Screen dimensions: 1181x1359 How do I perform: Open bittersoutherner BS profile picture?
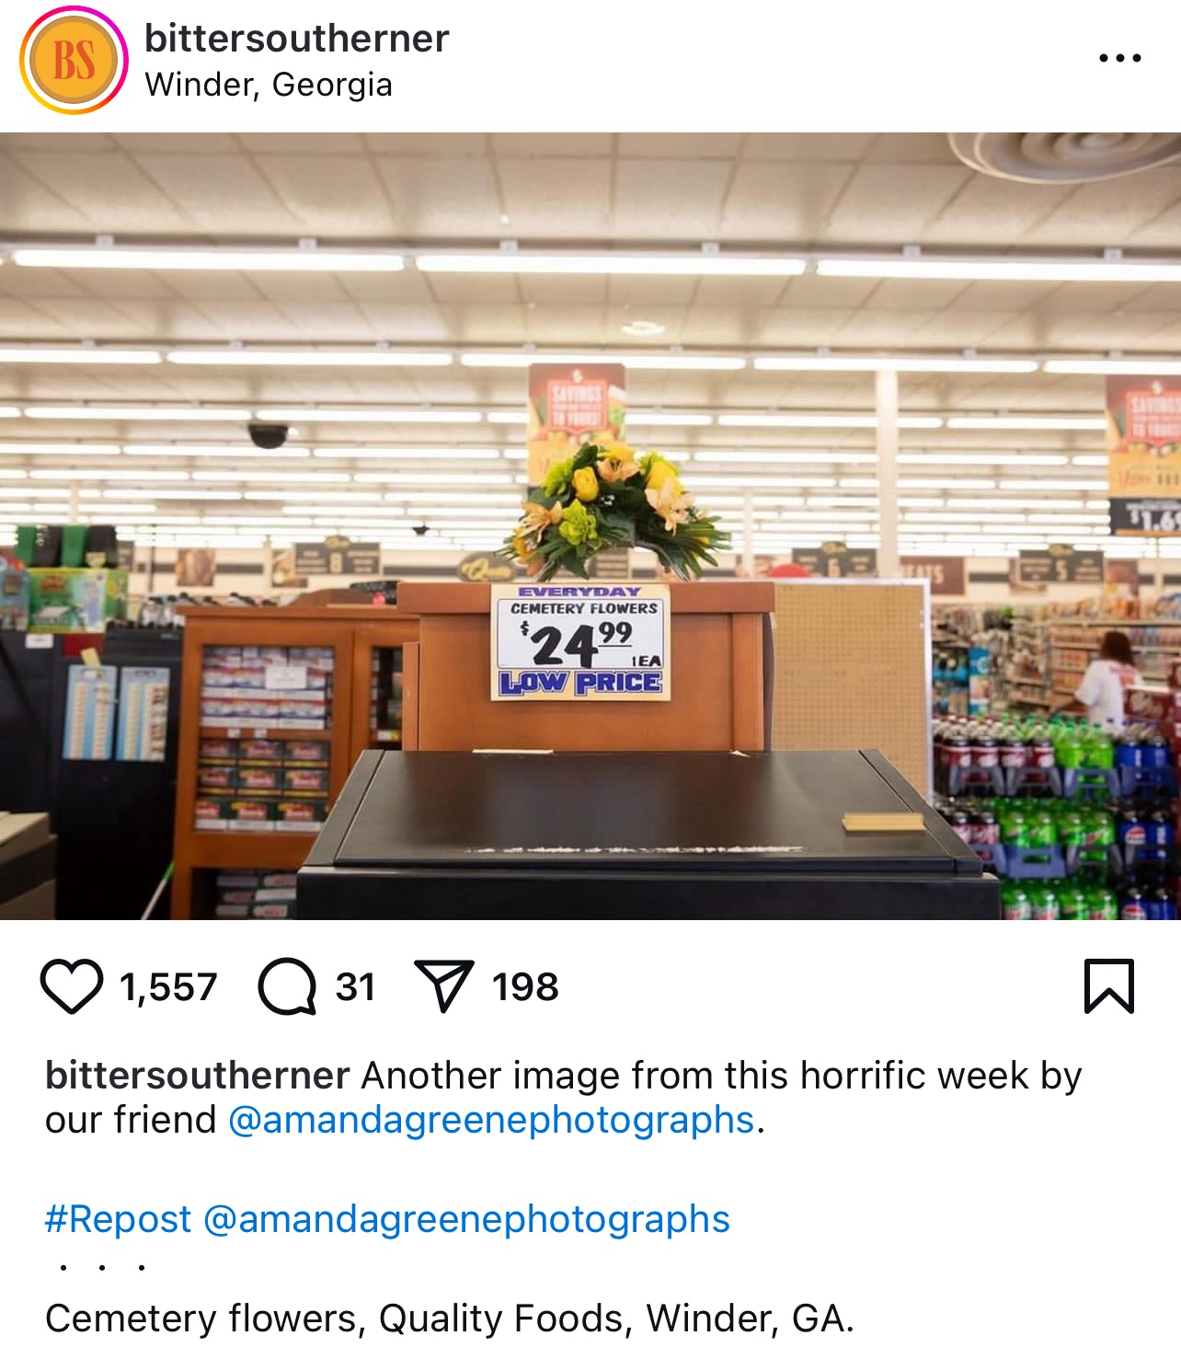pos(74,61)
